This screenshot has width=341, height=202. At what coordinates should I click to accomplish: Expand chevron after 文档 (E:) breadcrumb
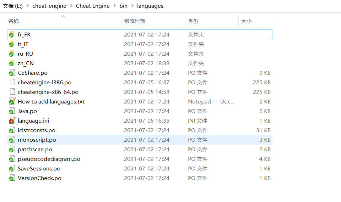28,6
